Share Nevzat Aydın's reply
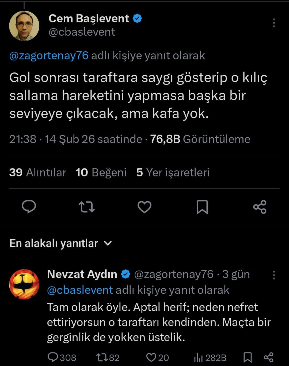 click(x=268, y=357)
